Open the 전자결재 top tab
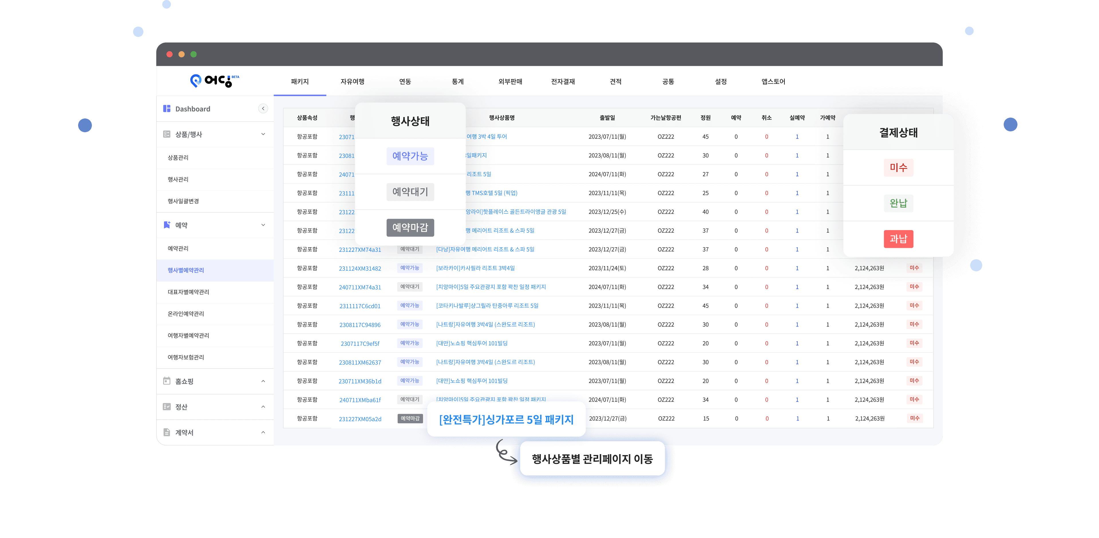 pyautogui.click(x=563, y=82)
